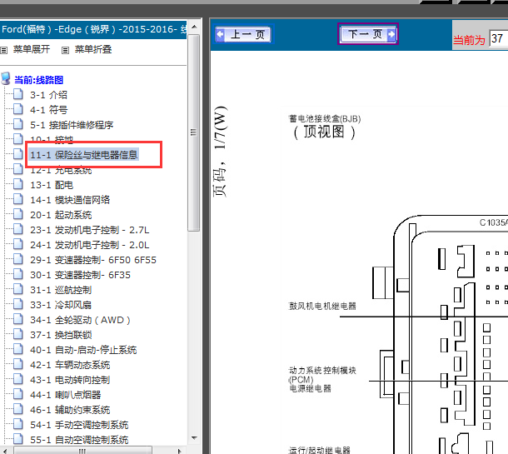
Task: Open 31-1 巡航控制
Action: pyautogui.click(x=61, y=290)
